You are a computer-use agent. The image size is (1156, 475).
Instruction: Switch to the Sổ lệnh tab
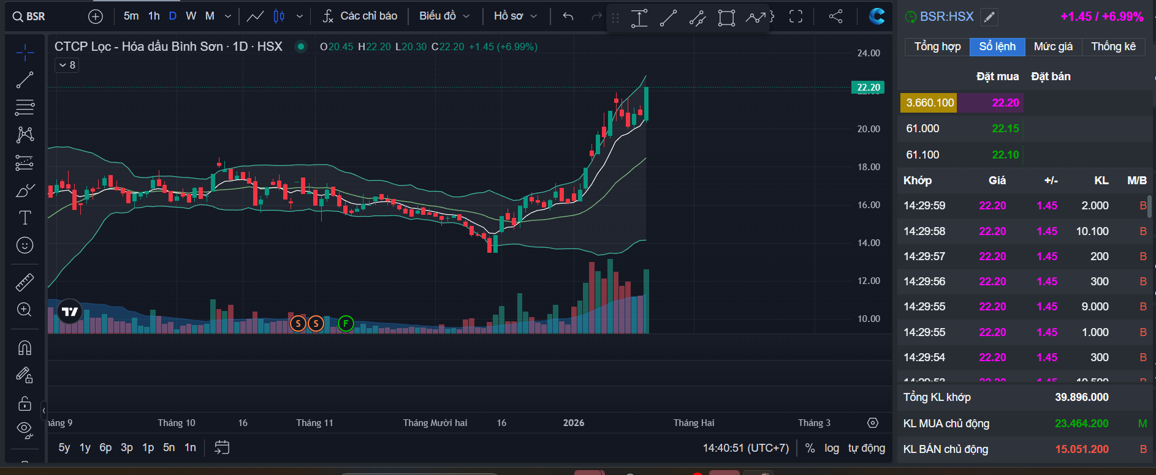997,47
